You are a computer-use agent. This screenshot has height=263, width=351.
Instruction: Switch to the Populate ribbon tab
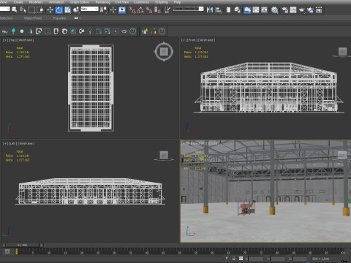pyautogui.click(x=59, y=18)
